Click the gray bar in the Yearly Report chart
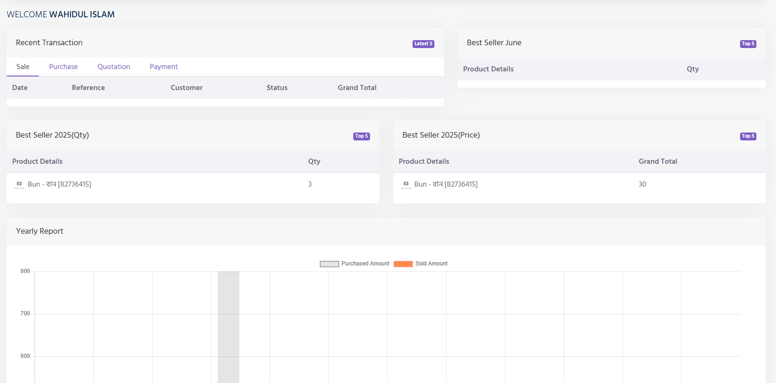The image size is (776, 383). (228, 327)
